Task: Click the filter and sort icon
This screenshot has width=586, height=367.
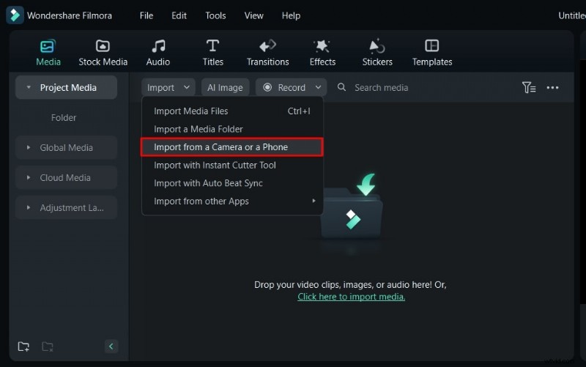Action: pyautogui.click(x=529, y=87)
